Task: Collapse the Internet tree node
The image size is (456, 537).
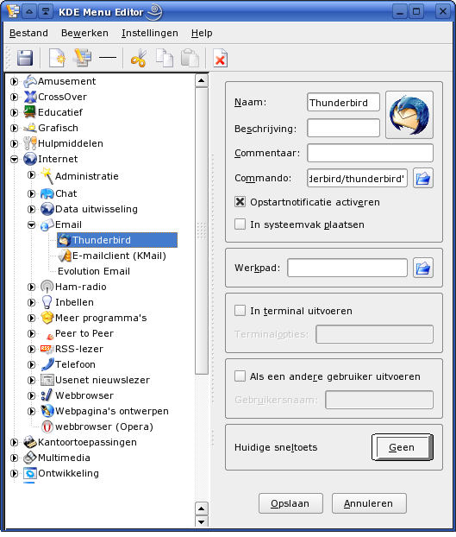Action: (x=14, y=159)
